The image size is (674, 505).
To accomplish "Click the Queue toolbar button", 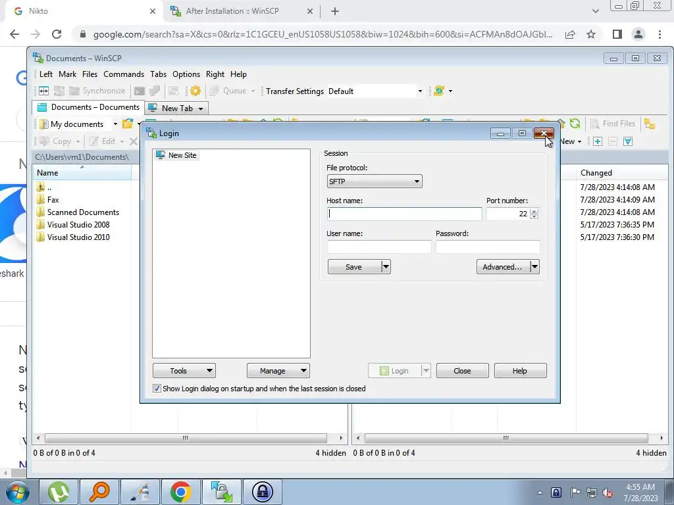I will (x=228, y=91).
